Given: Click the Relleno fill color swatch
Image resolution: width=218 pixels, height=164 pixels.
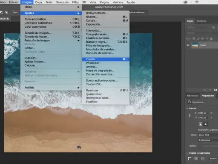Looking at the screenshot, I should click(199, 146).
